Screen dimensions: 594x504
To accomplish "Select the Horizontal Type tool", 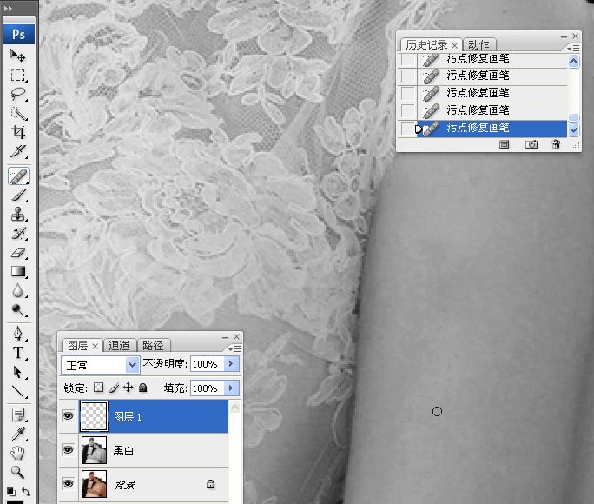I will click(18, 353).
